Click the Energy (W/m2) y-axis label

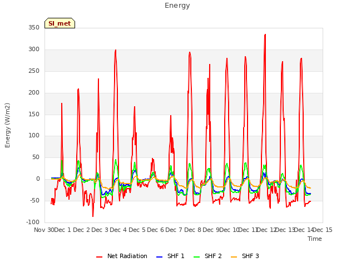coord(7,125)
